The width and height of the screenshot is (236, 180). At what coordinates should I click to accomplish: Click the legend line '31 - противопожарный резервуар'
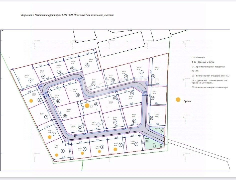pos(208,67)
